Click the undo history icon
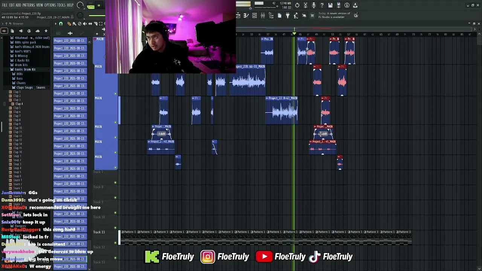This screenshot has width=482, height=271. (x=297, y=5)
